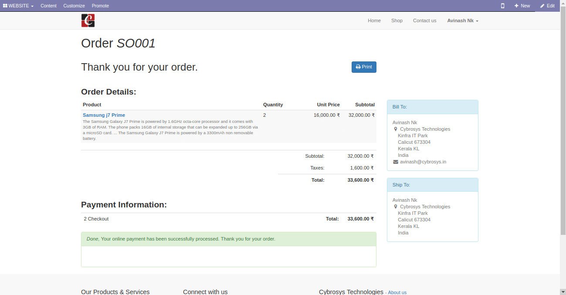The height and width of the screenshot is (295, 566).
Task: Click the order title SO001
Action: coord(136,43)
